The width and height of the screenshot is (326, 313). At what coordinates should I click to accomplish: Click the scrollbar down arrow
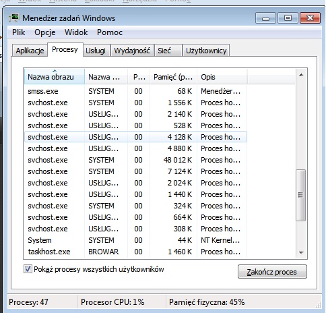pyautogui.click(x=301, y=253)
